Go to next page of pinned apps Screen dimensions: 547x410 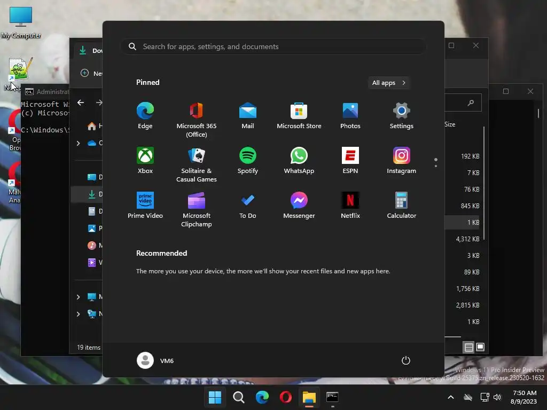(436, 166)
